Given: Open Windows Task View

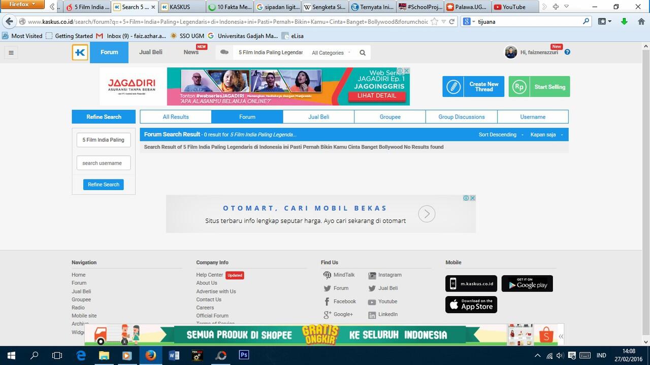Looking at the screenshot, I should 57,355.
